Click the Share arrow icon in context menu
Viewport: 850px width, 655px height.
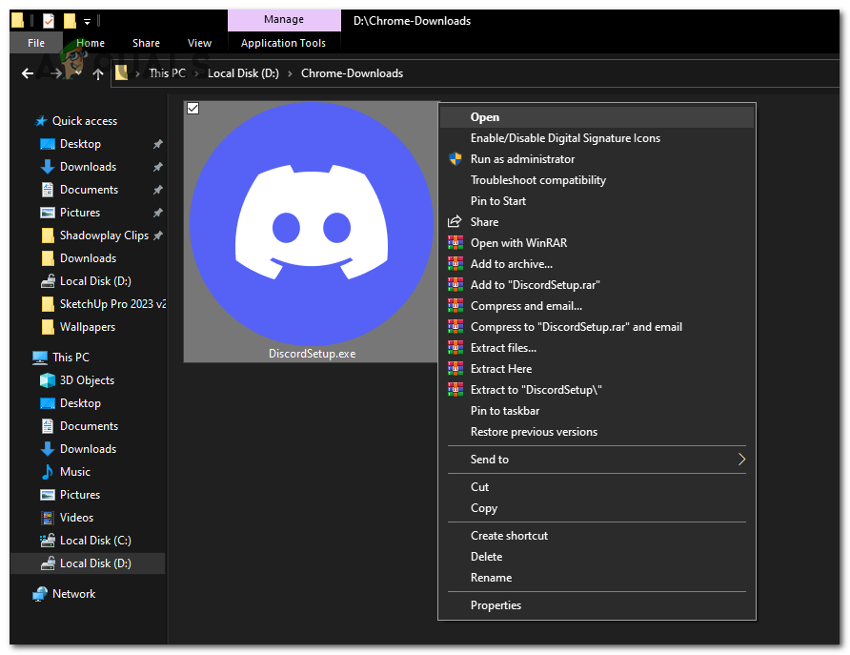(455, 221)
